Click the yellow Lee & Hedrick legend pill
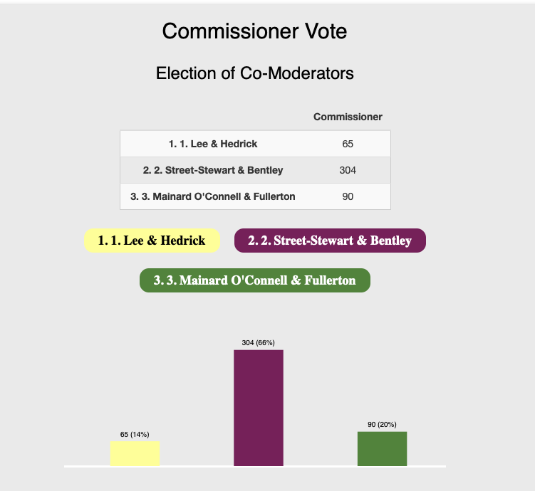The width and height of the screenshot is (535, 491). [x=152, y=241]
